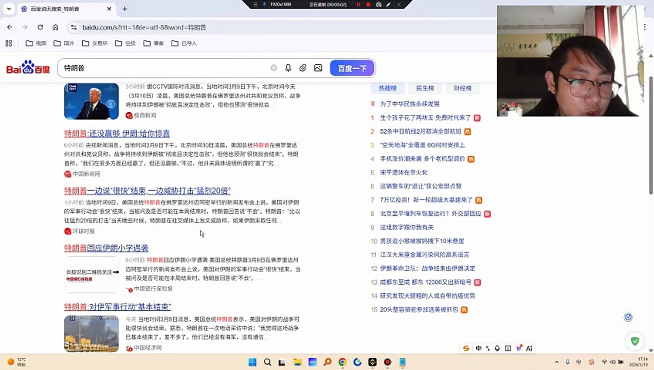Show hidden system tray icons
The image size is (654, 370).
click(557, 362)
